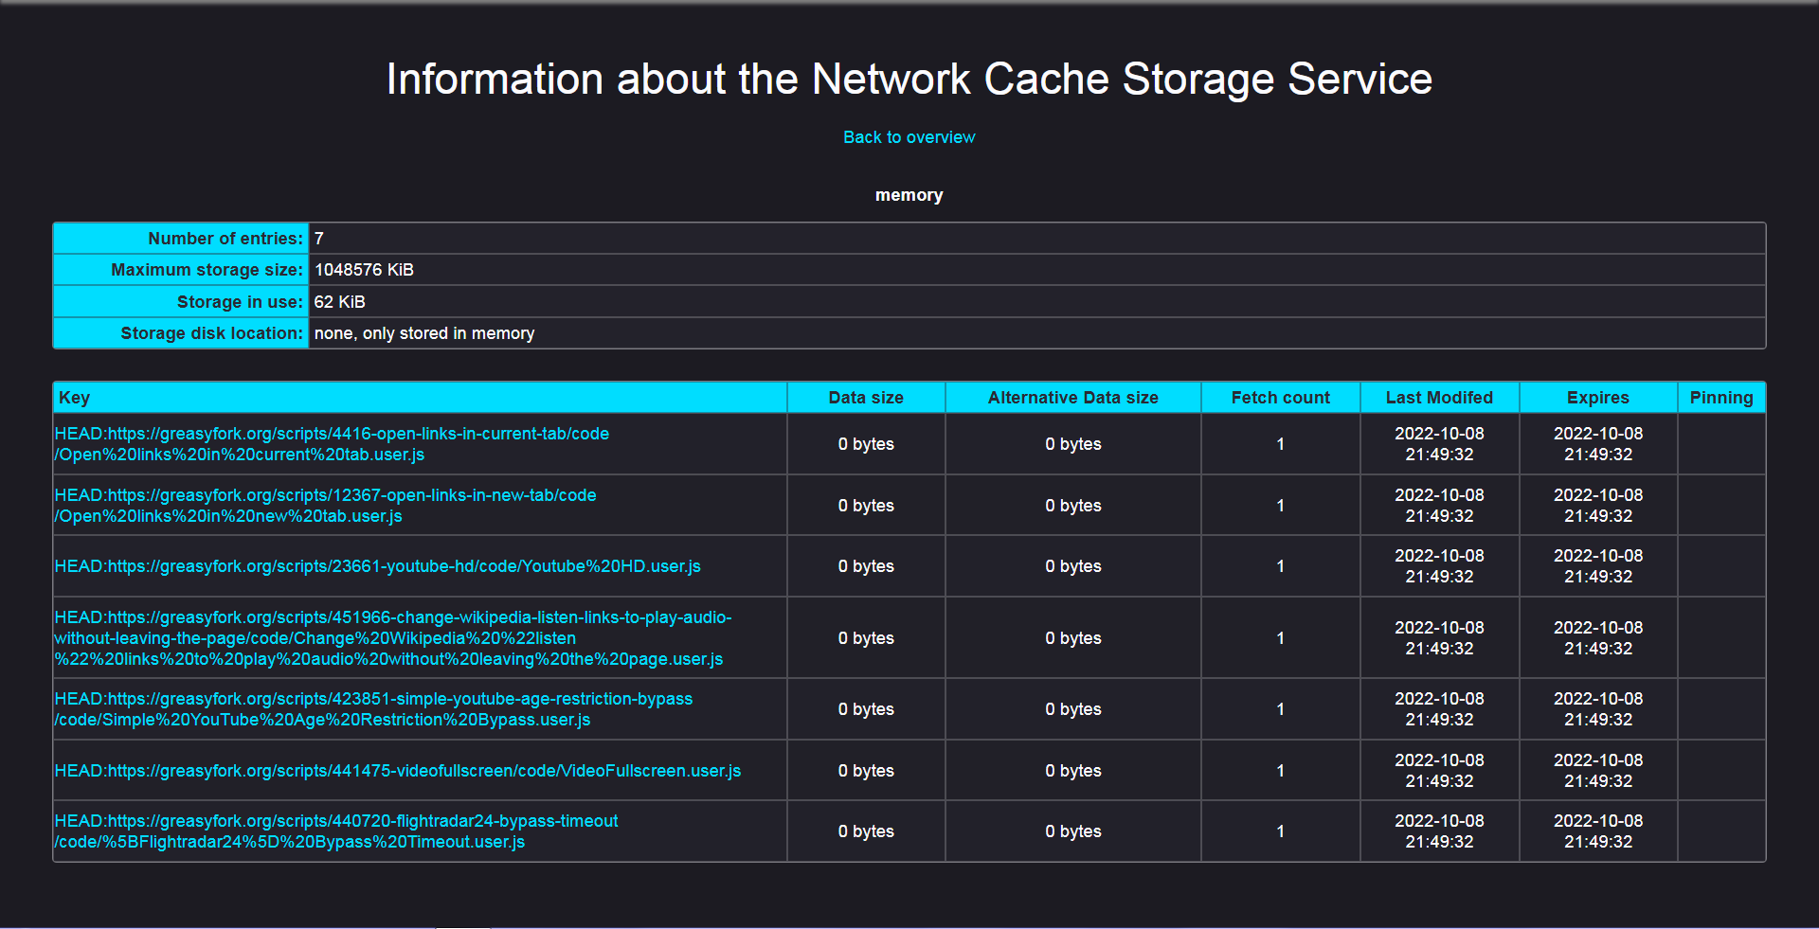Screen dimensions: 1819x929
Task: Open the 451966 Wikipedia listen links cache entry
Action: (x=393, y=638)
